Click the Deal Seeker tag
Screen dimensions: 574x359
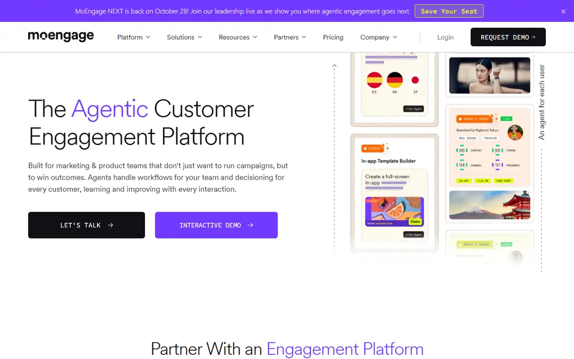pyautogui.click(x=468, y=138)
